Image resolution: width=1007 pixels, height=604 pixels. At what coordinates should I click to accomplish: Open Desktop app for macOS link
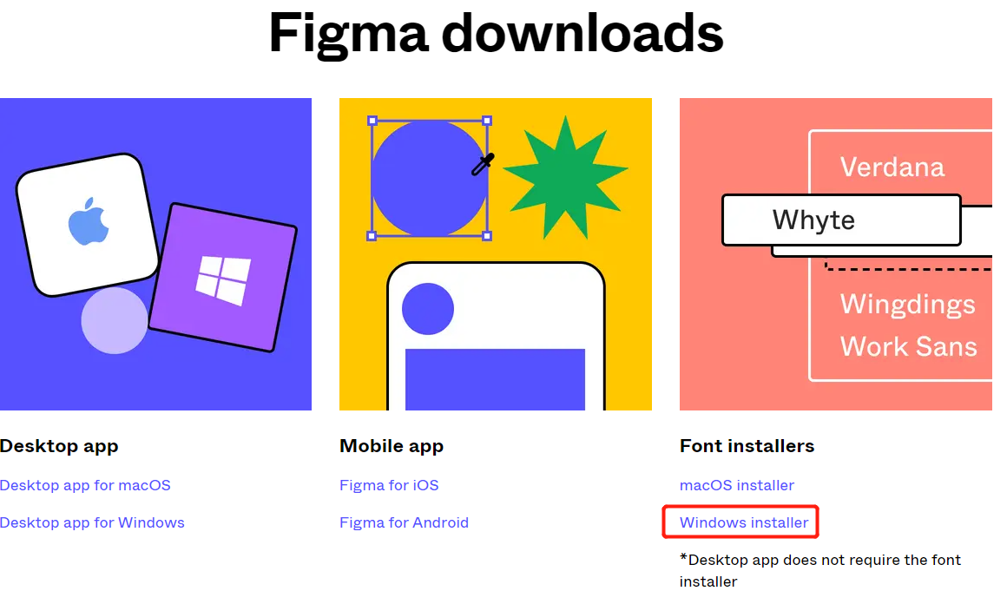[85, 485]
